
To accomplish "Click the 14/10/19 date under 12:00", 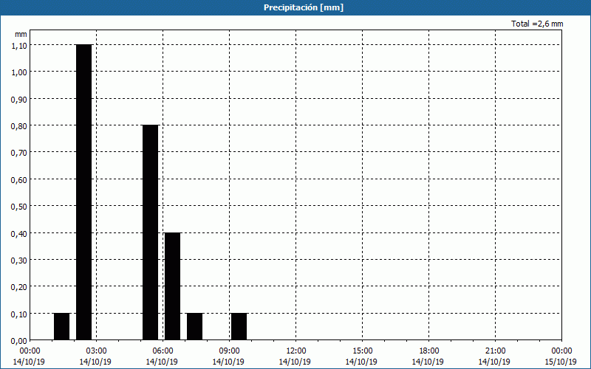I will click(295, 362).
